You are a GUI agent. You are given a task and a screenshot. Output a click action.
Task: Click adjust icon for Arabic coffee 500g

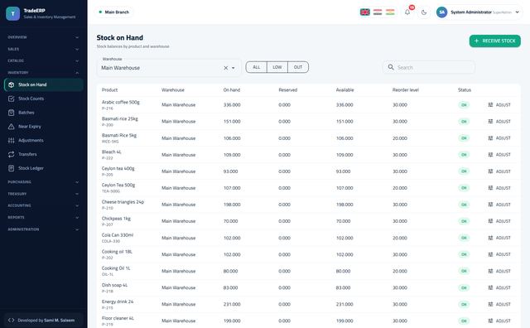490,105
